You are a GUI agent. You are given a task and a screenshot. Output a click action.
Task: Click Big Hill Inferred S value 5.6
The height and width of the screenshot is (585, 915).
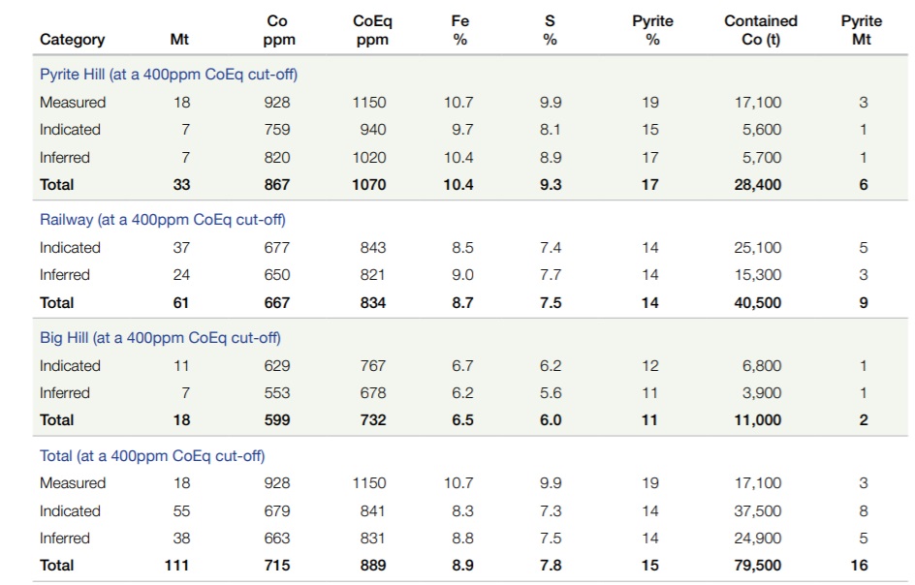(551, 393)
